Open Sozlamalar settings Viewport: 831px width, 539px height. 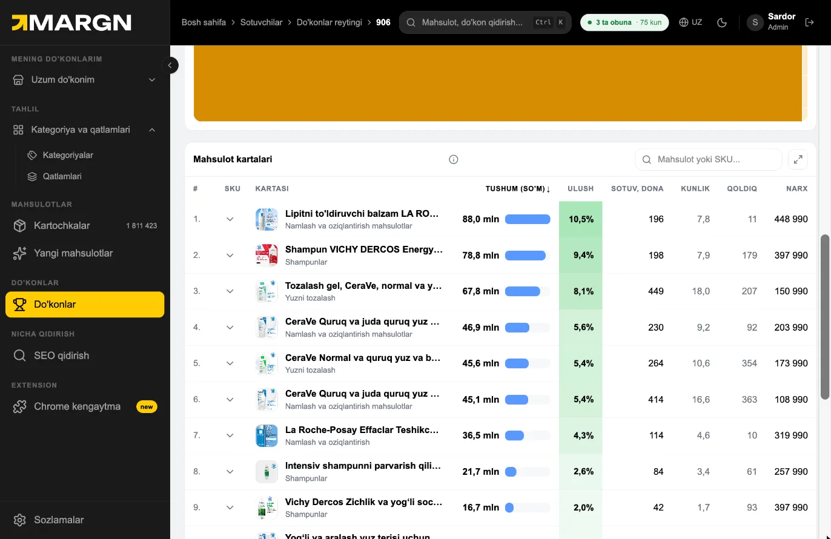coord(85,520)
